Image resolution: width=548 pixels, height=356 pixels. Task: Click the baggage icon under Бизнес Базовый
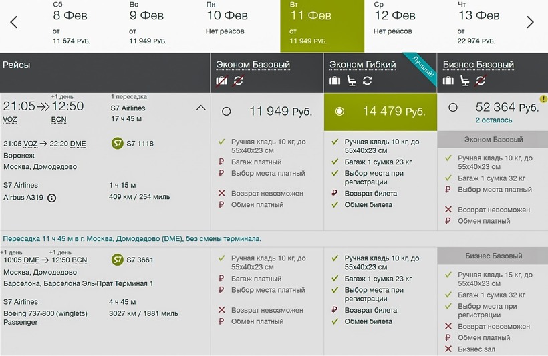click(448, 81)
